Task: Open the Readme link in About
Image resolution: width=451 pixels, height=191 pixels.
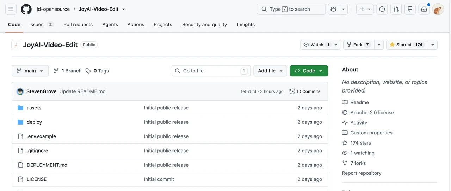Action: click(356, 102)
